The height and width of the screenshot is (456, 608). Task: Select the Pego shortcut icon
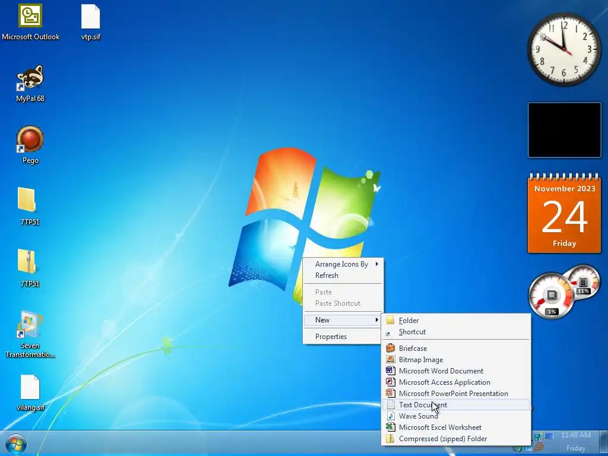(30, 145)
